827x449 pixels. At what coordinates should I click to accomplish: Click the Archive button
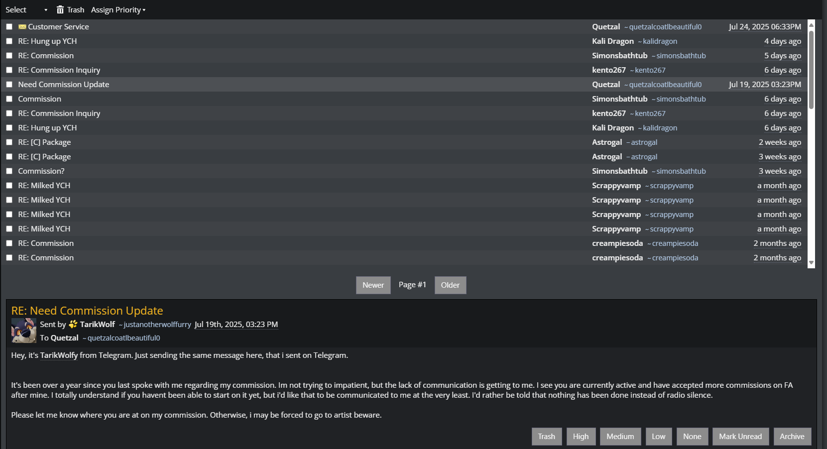[x=792, y=437]
